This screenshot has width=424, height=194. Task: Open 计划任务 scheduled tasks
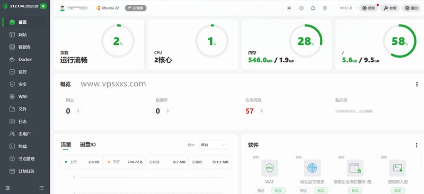click(25, 171)
